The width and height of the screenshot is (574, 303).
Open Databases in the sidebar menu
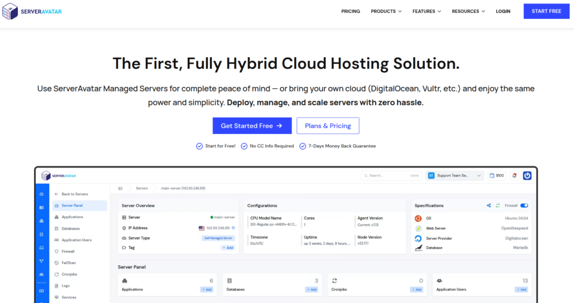coord(67,229)
